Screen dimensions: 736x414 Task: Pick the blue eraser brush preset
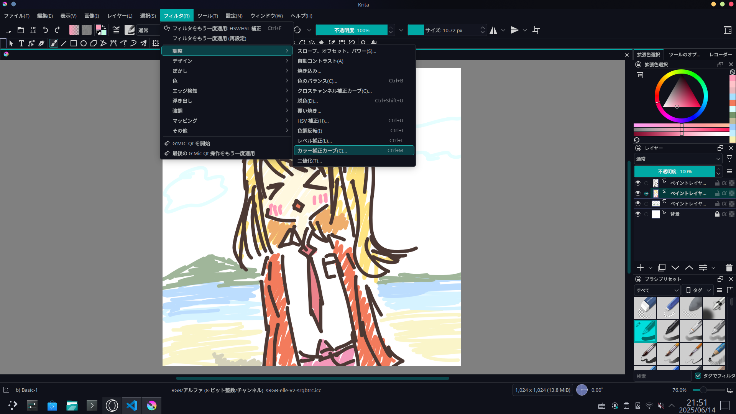[645, 308]
